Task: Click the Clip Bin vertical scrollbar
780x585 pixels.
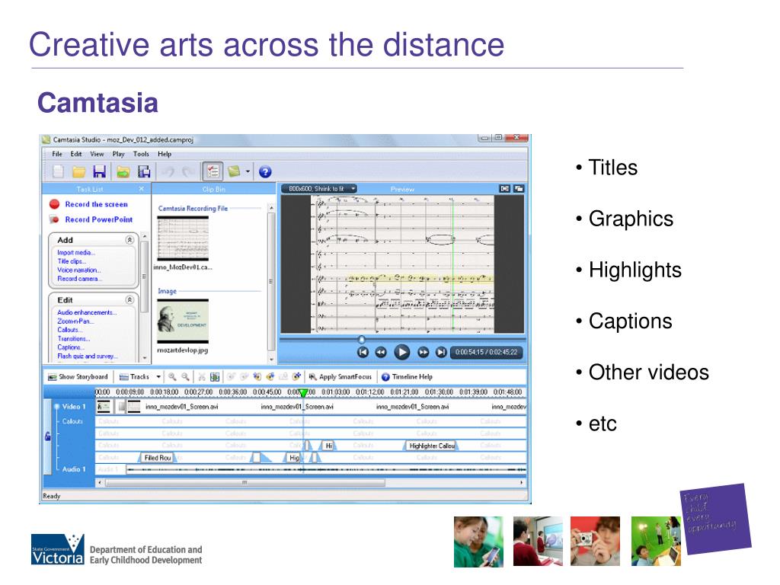Action: pyautogui.click(x=271, y=283)
